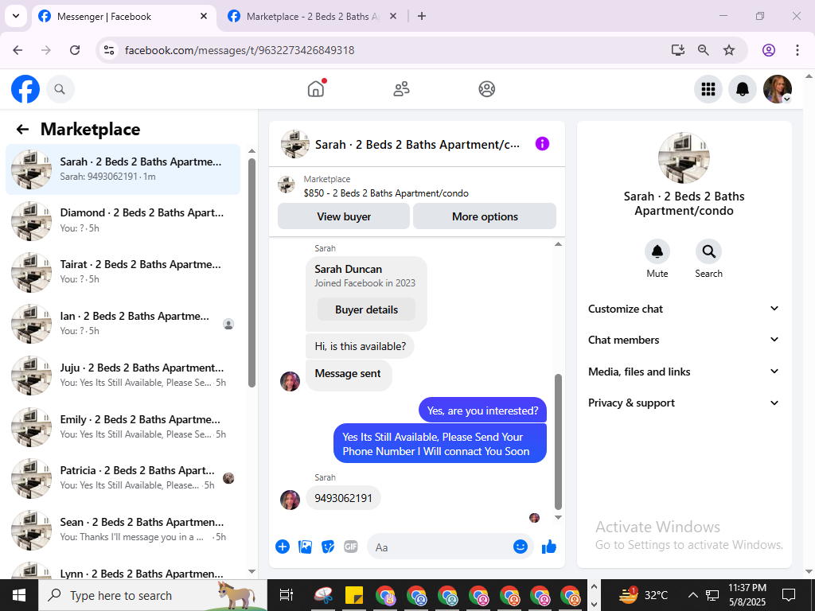Switch to the Marketplace browser tab
This screenshot has height=611, width=815.
pyautogui.click(x=312, y=17)
